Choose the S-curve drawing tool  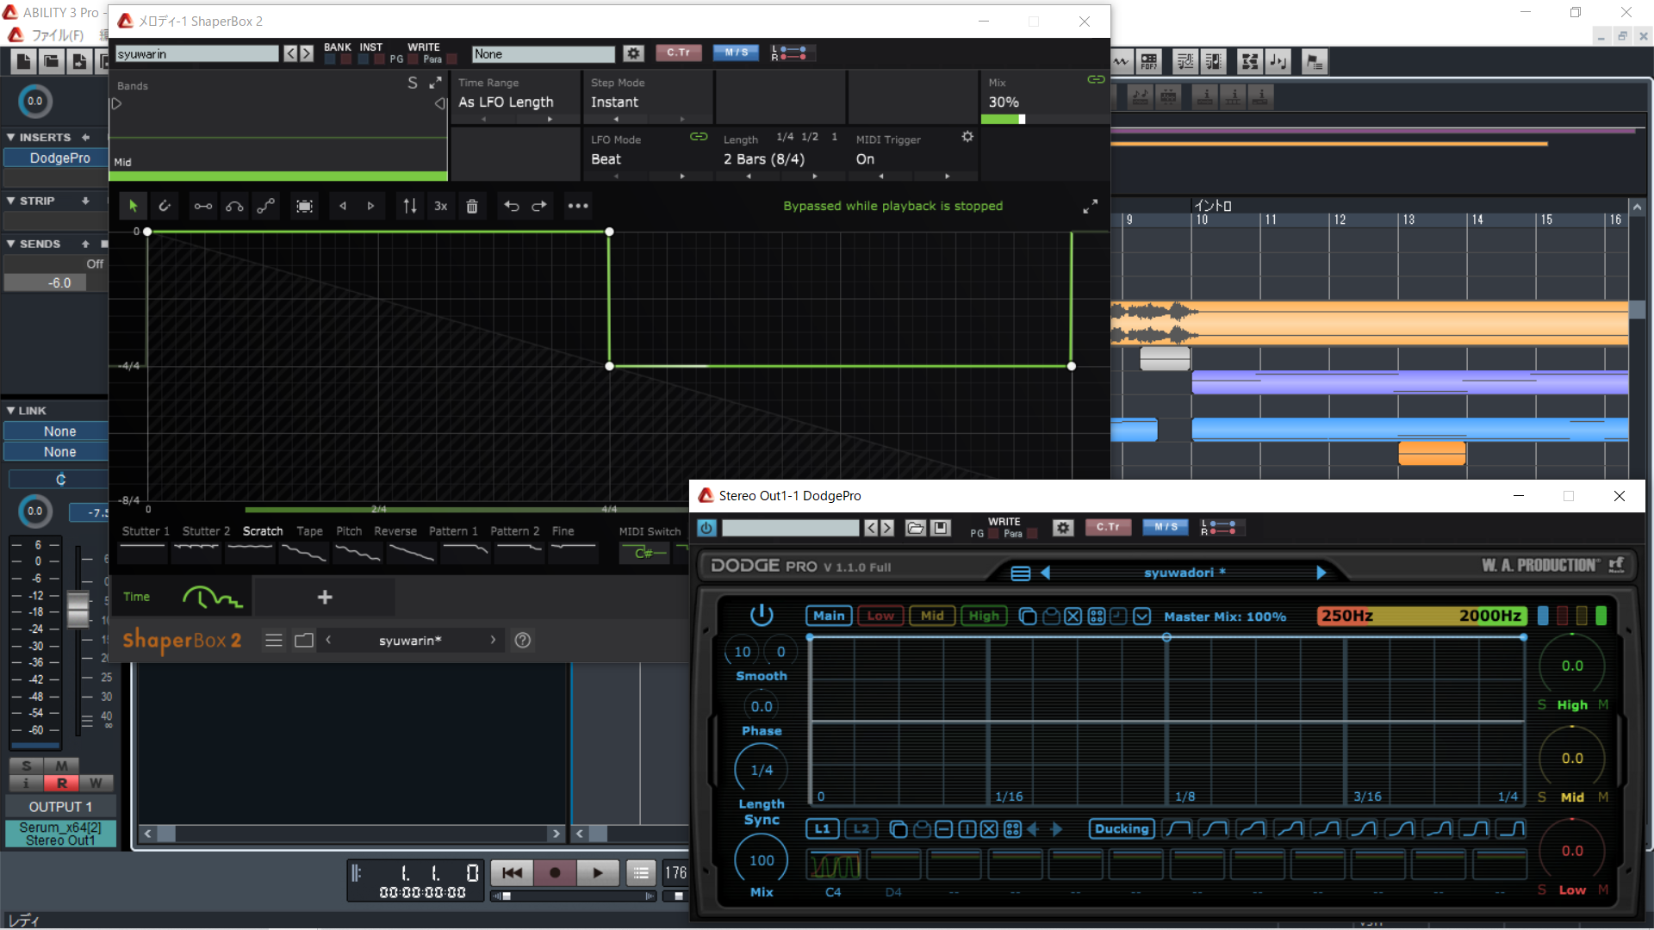266,206
